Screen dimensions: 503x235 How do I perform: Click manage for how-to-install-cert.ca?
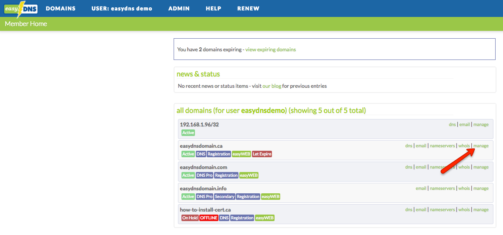pos(481,210)
